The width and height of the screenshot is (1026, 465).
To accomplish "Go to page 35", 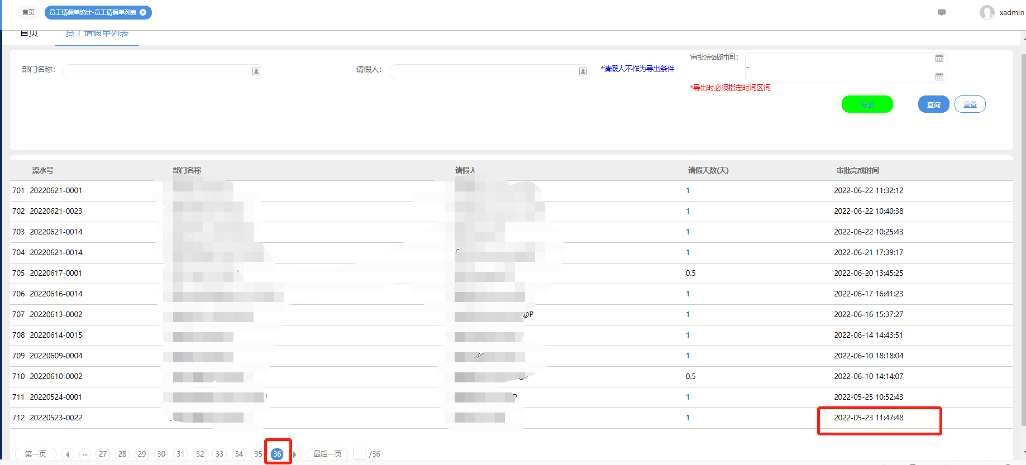I will point(258,454).
